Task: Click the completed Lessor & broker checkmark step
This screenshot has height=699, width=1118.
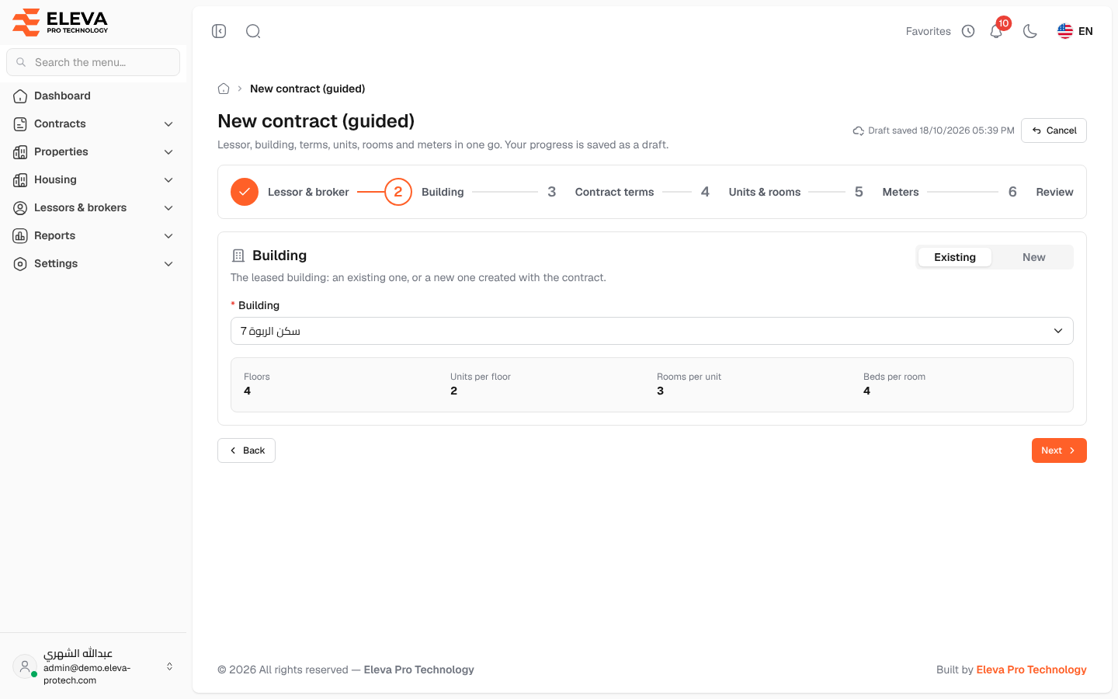Action: [245, 192]
